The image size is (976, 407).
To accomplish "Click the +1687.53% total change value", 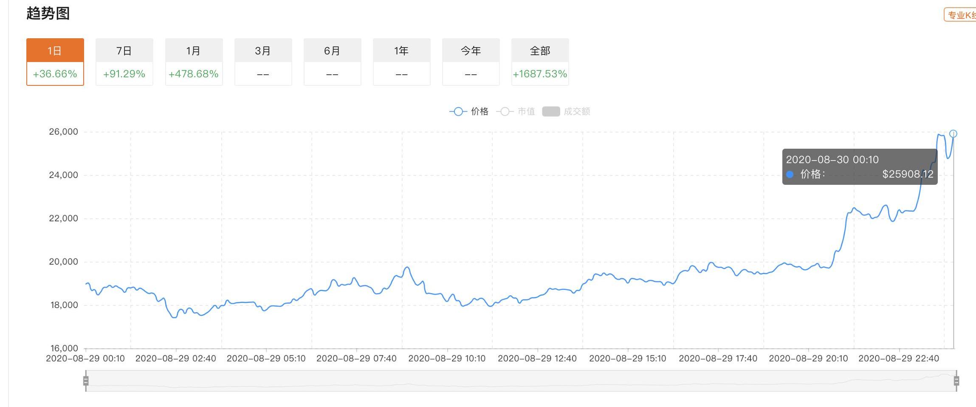I will 540,74.
